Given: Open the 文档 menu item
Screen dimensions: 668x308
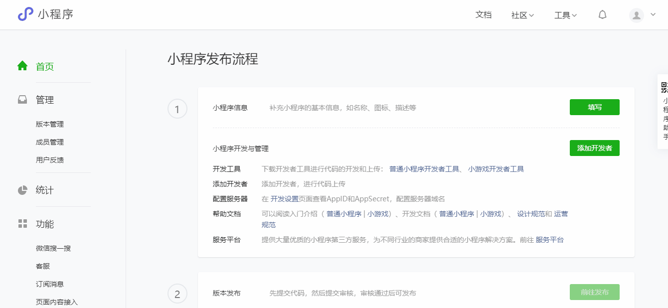Looking at the screenshot, I should pyautogui.click(x=483, y=14).
